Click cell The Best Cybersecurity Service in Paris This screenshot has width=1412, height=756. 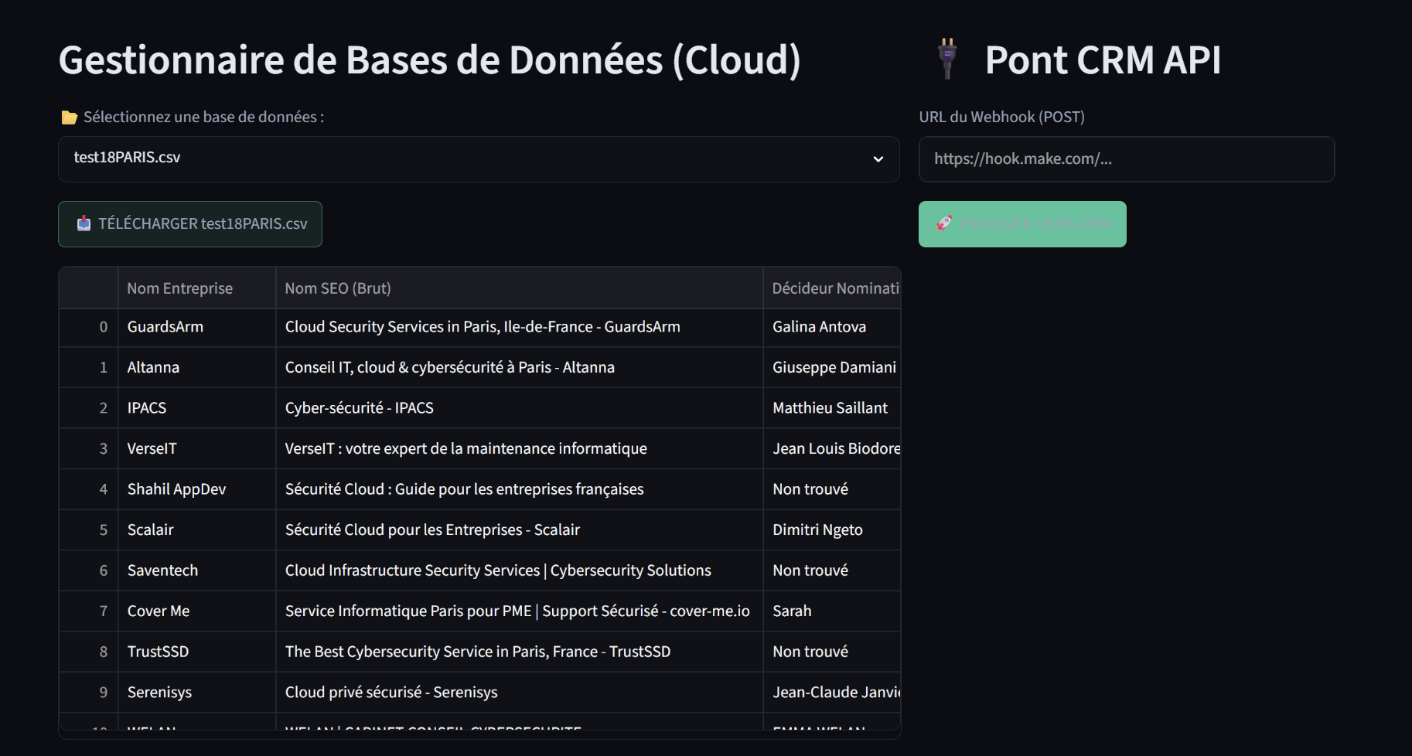pyautogui.click(x=520, y=652)
